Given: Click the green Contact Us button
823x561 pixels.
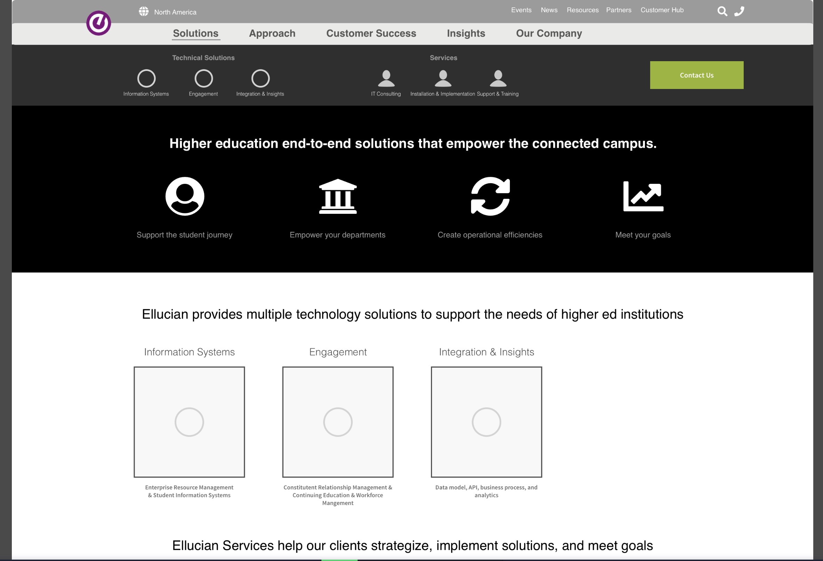Looking at the screenshot, I should (697, 75).
